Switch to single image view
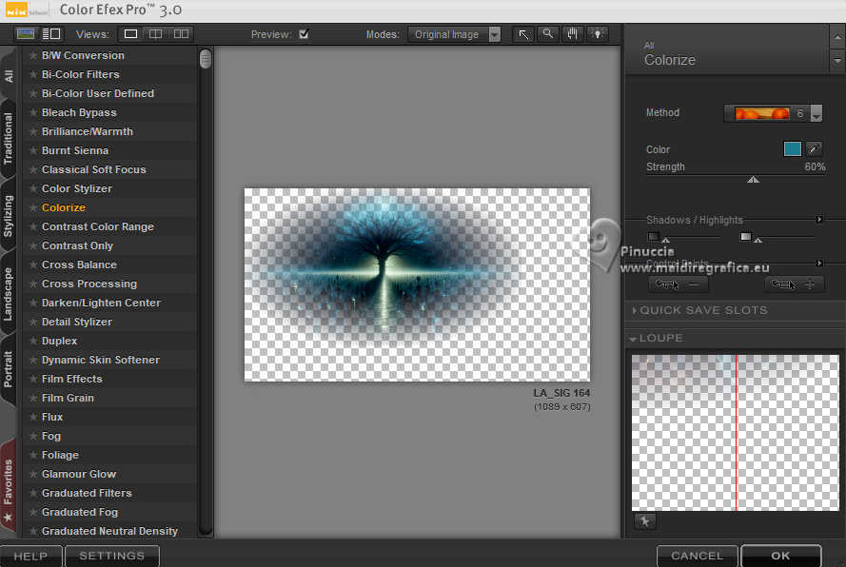Screen dimensions: 846x567 pyautogui.click(x=130, y=34)
